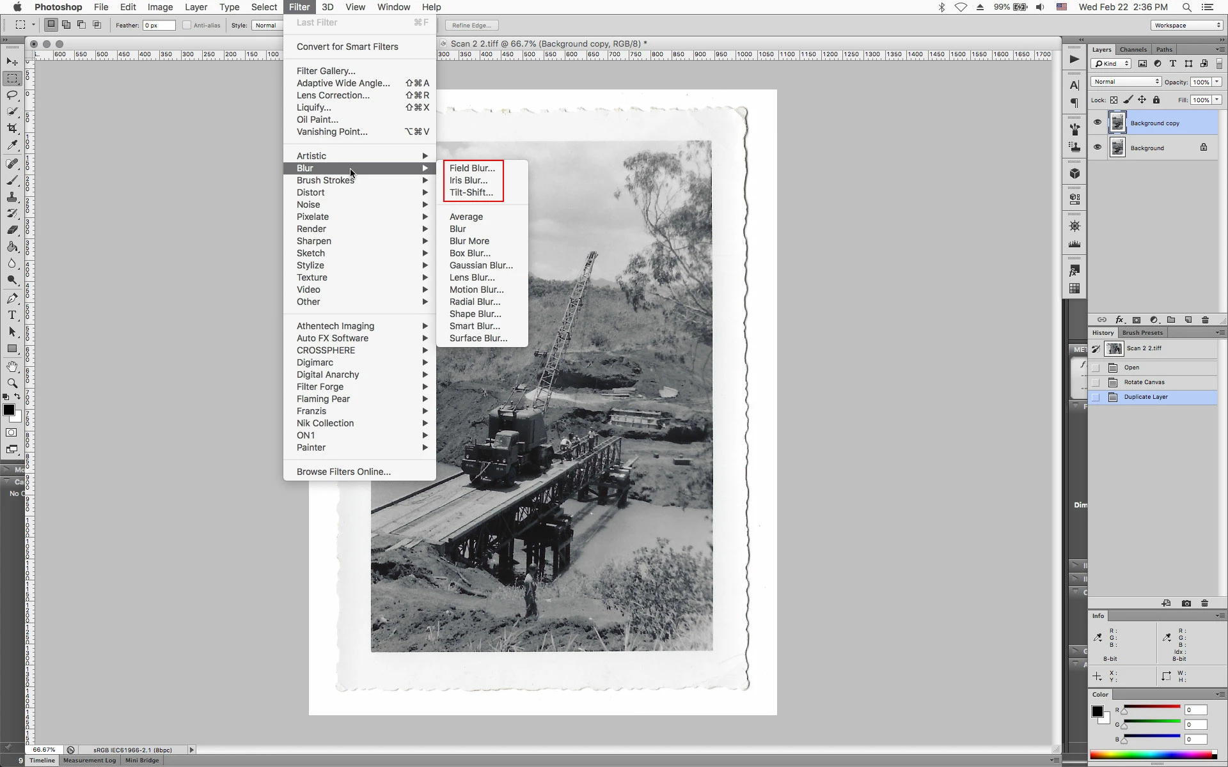Select the Hand tool
This screenshot has width=1228, height=767.
pyautogui.click(x=12, y=366)
